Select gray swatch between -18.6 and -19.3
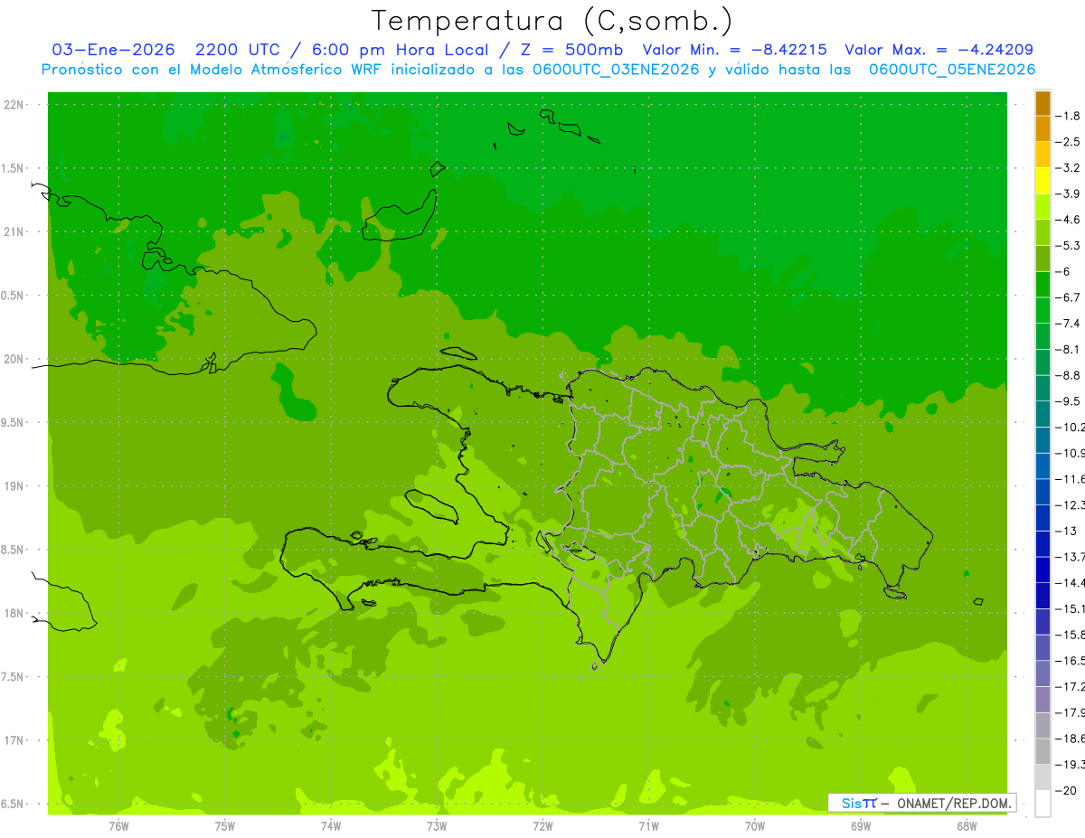The image size is (1085, 838). tap(1043, 751)
